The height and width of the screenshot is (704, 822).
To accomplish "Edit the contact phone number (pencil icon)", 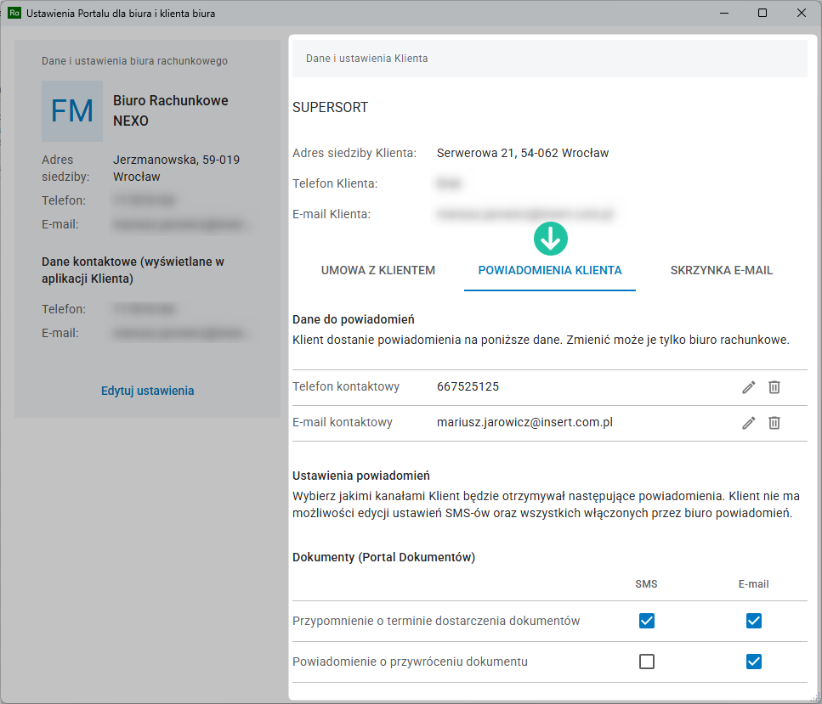I will coord(748,387).
